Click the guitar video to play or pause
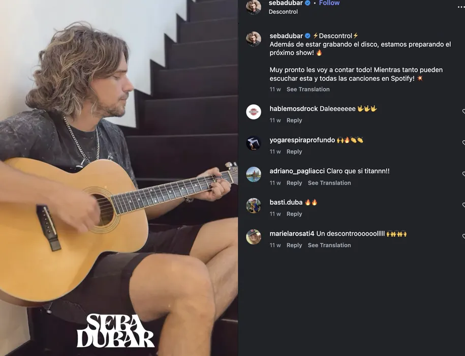 (x=118, y=178)
